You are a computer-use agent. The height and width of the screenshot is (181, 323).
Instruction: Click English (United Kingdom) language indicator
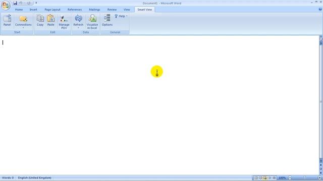(x=35, y=178)
